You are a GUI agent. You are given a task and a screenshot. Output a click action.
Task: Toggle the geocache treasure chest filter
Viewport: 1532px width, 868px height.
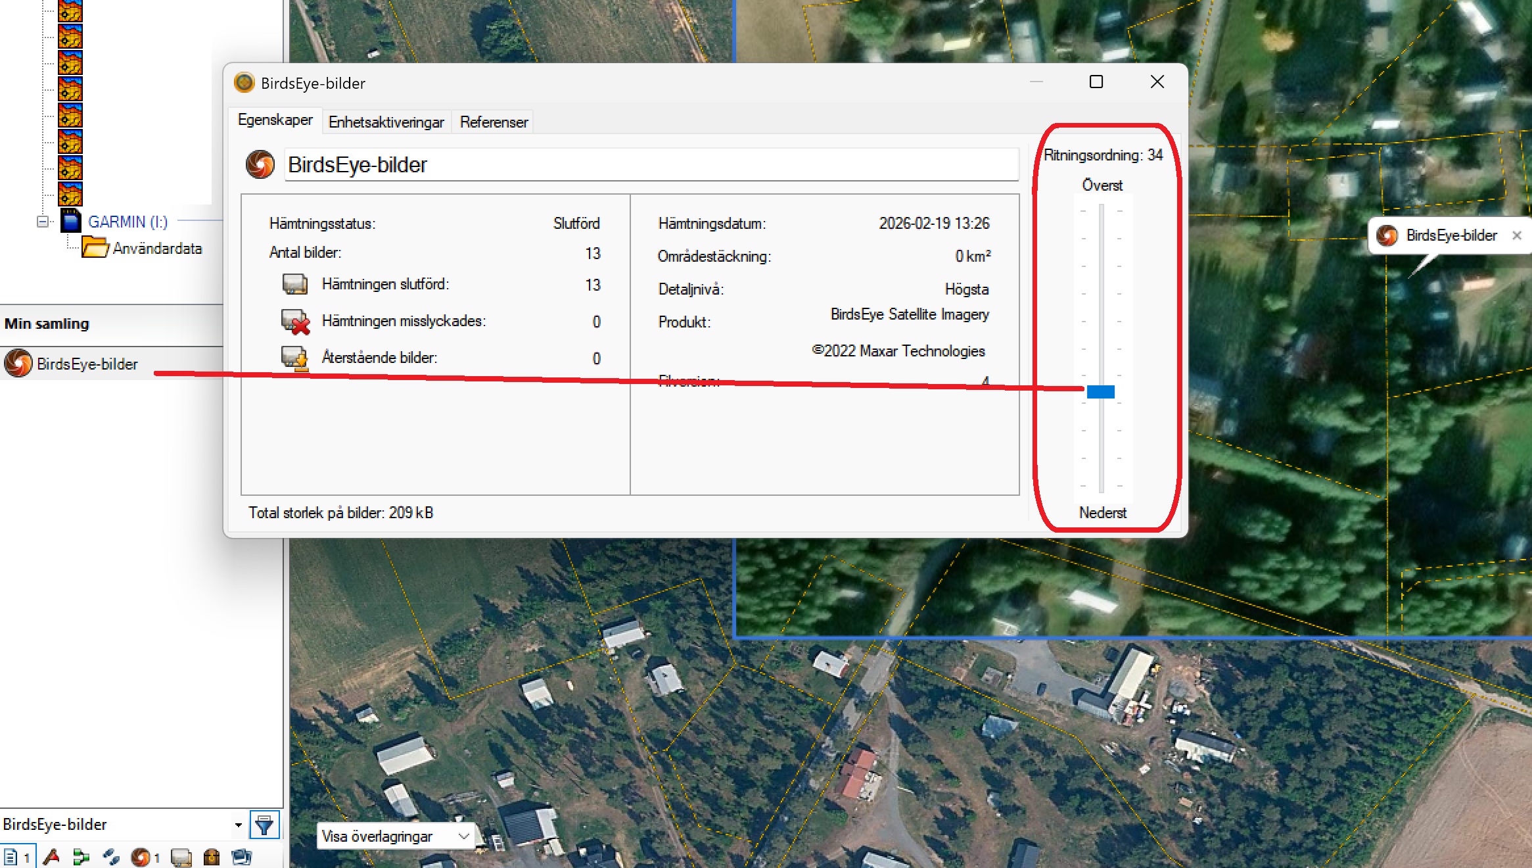(212, 857)
